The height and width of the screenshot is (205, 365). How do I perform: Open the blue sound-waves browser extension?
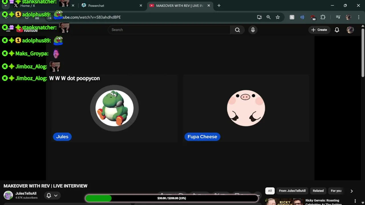(x=302, y=17)
